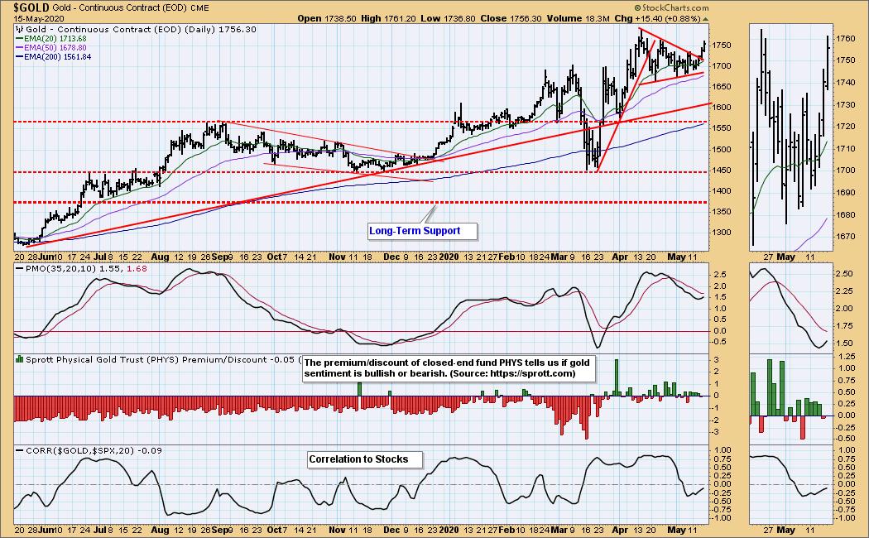
Task: Click the EMA(200) 1561.84 legend entry
Action: (x=53, y=56)
